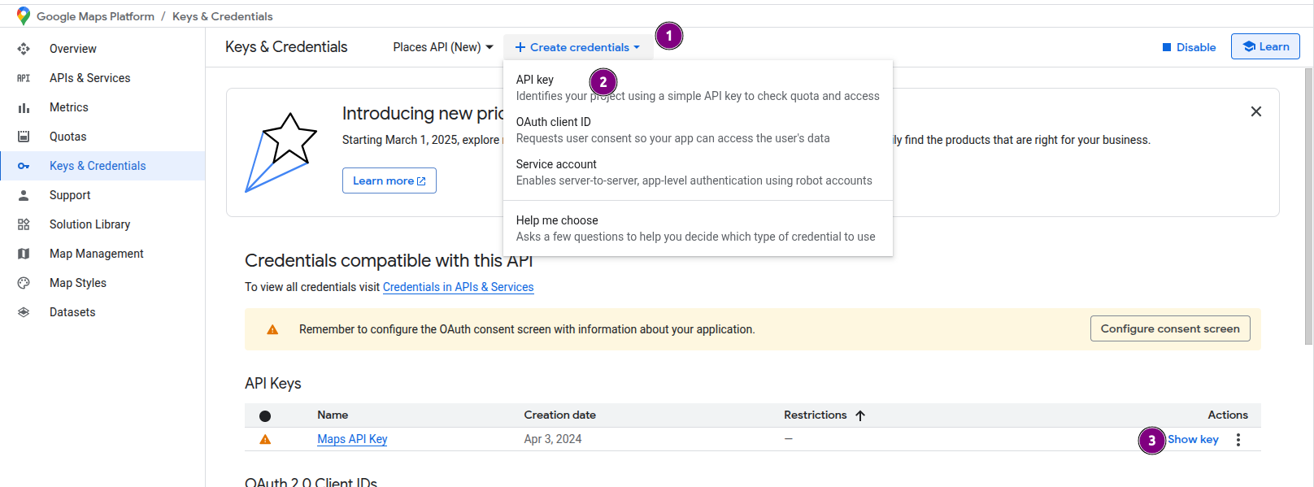The height and width of the screenshot is (487, 1314).
Task: Select Service account credential option
Action: point(698,172)
